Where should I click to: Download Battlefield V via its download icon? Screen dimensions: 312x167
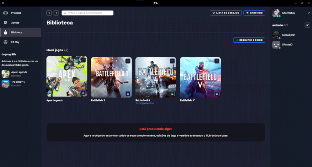click(x=217, y=94)
